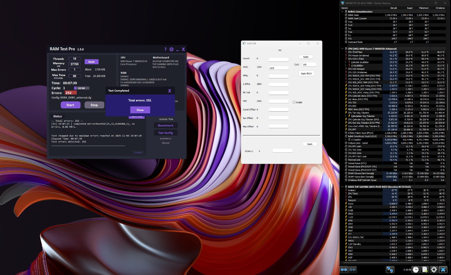Click the VSOC input field containing 1305
This screenshot has width=451, height=275.
tap(278, 68)
